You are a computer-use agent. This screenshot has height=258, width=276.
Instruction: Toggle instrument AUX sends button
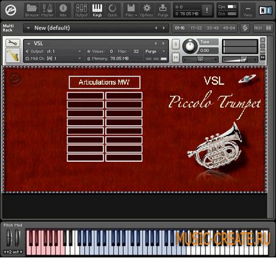(263, 52)
